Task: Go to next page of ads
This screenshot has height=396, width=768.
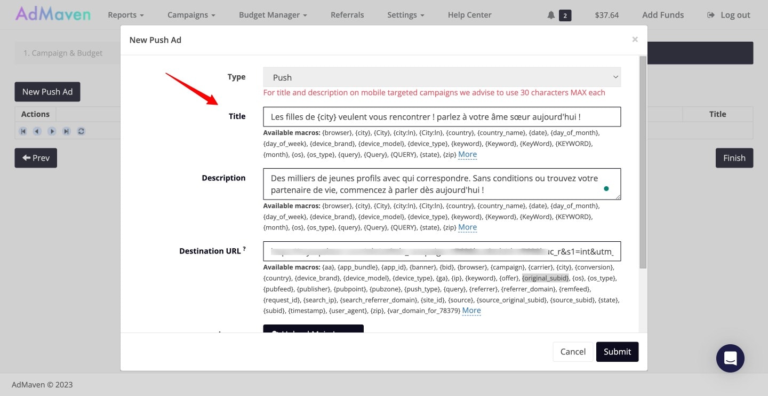Action: pyautogui.click(x=51, y=131)
